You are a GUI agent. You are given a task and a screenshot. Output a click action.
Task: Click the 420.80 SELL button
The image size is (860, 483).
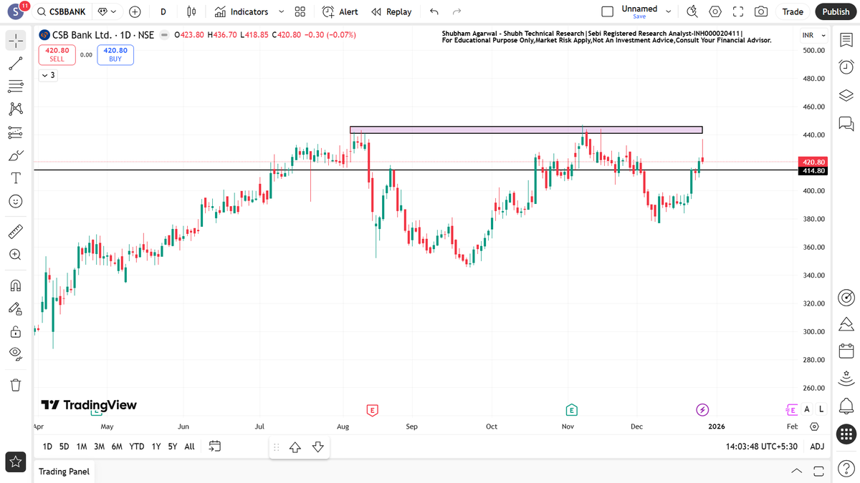click(x=57, y=54)
